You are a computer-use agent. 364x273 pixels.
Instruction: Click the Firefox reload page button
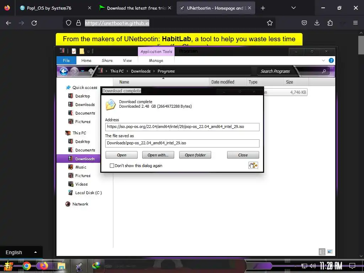tap(34, 23)
